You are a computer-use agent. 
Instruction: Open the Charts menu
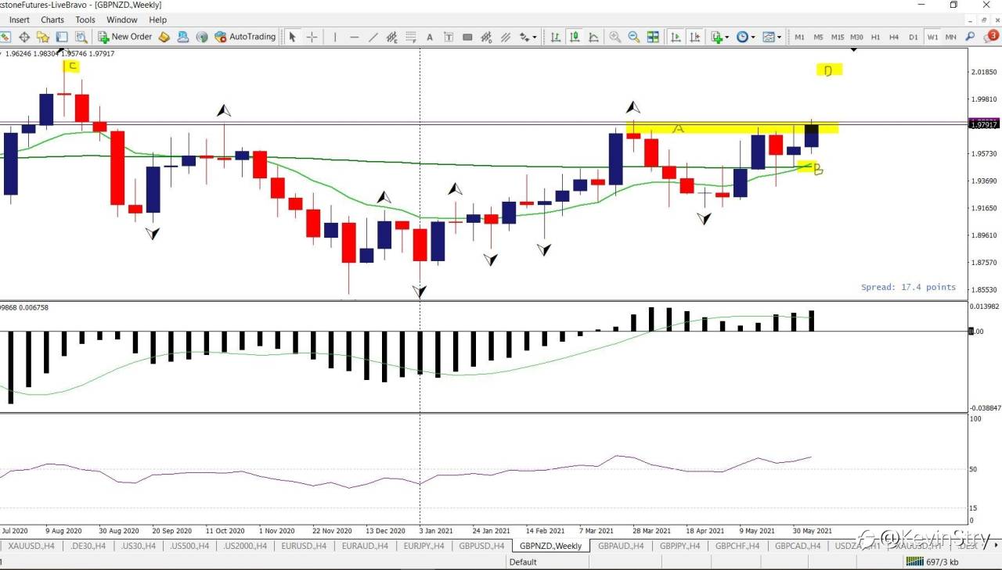[52, 20]
